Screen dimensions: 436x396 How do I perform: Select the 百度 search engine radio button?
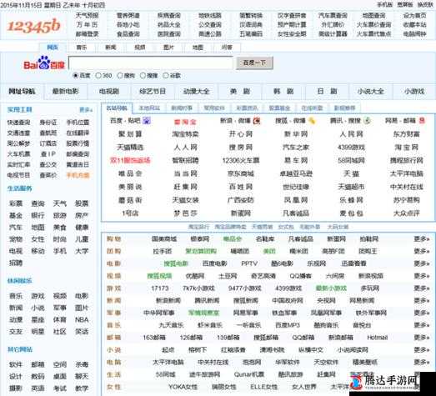tap(75, 75)
